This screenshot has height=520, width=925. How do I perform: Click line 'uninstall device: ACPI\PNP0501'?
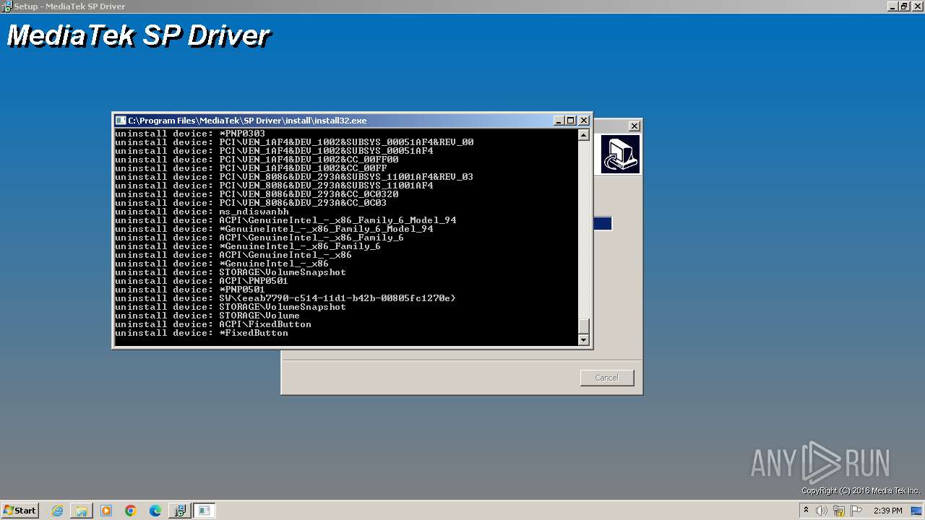coord(202,281)
